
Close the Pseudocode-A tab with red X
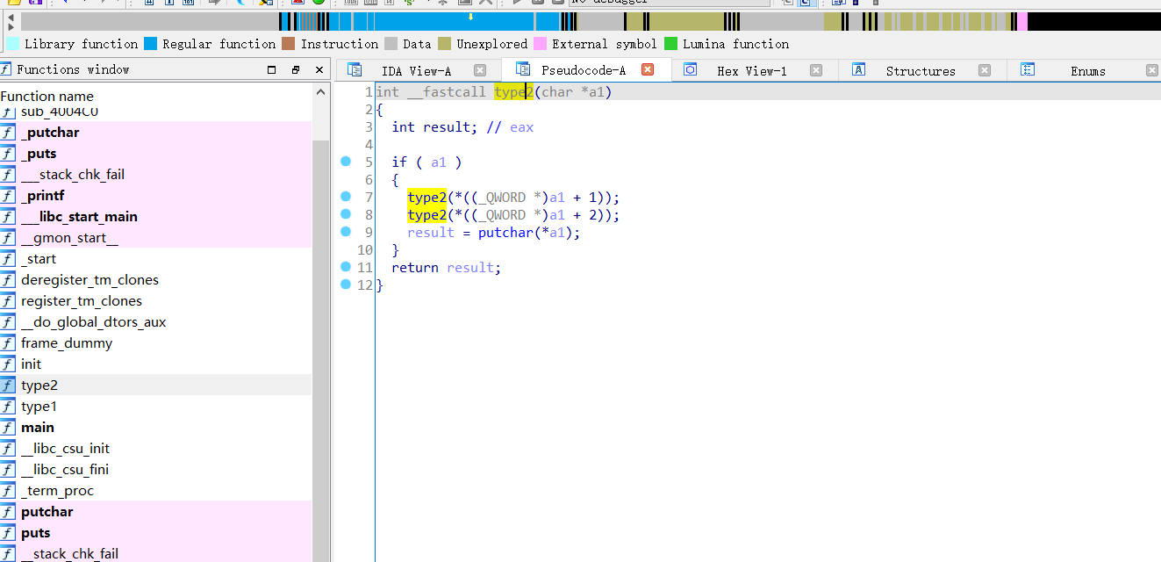pos(648,69)
